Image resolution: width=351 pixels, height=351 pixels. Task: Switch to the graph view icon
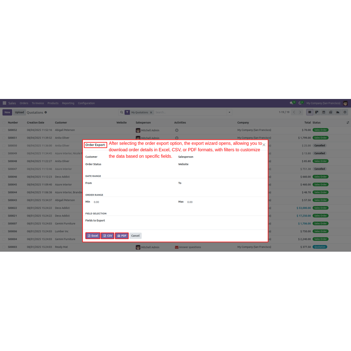[x=338, y=112]
